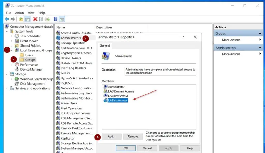Image resolution: width=265 pixels, height=153 pixels.
Task: Open More Actions under Administrators
Action: (x=231, y=54)
